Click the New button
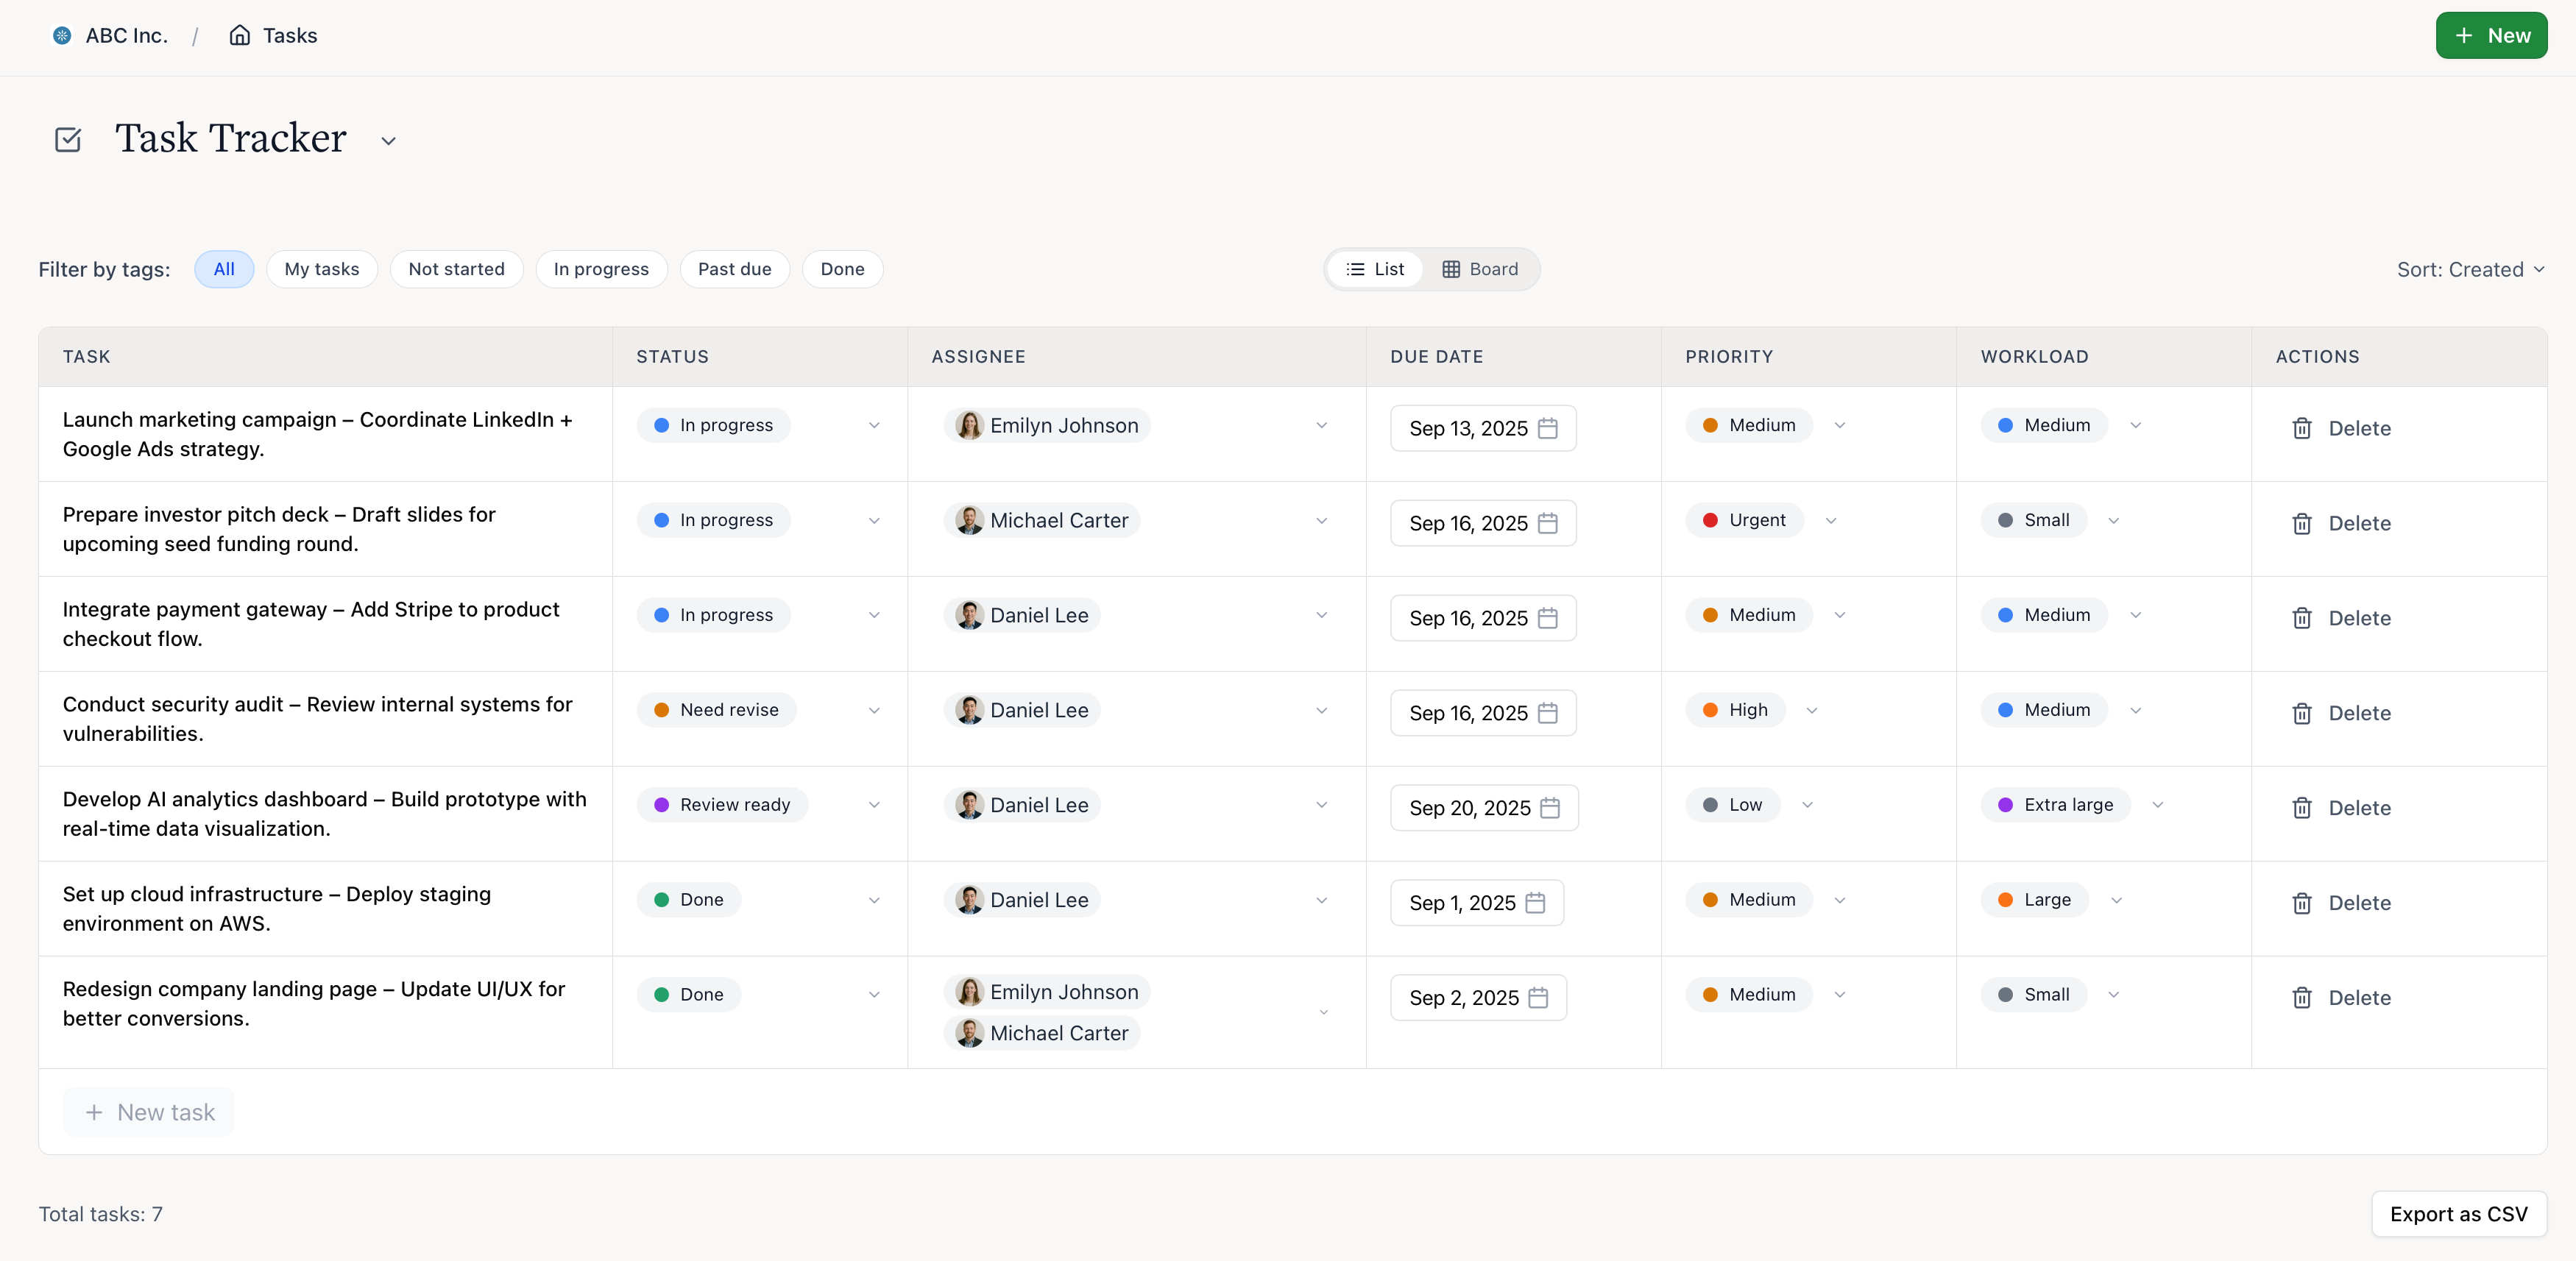Viewport: 2576px width, 1261px height. [2491, 35]
